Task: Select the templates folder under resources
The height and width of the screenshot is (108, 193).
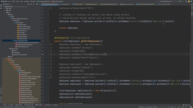Action: tap(16, 52)
